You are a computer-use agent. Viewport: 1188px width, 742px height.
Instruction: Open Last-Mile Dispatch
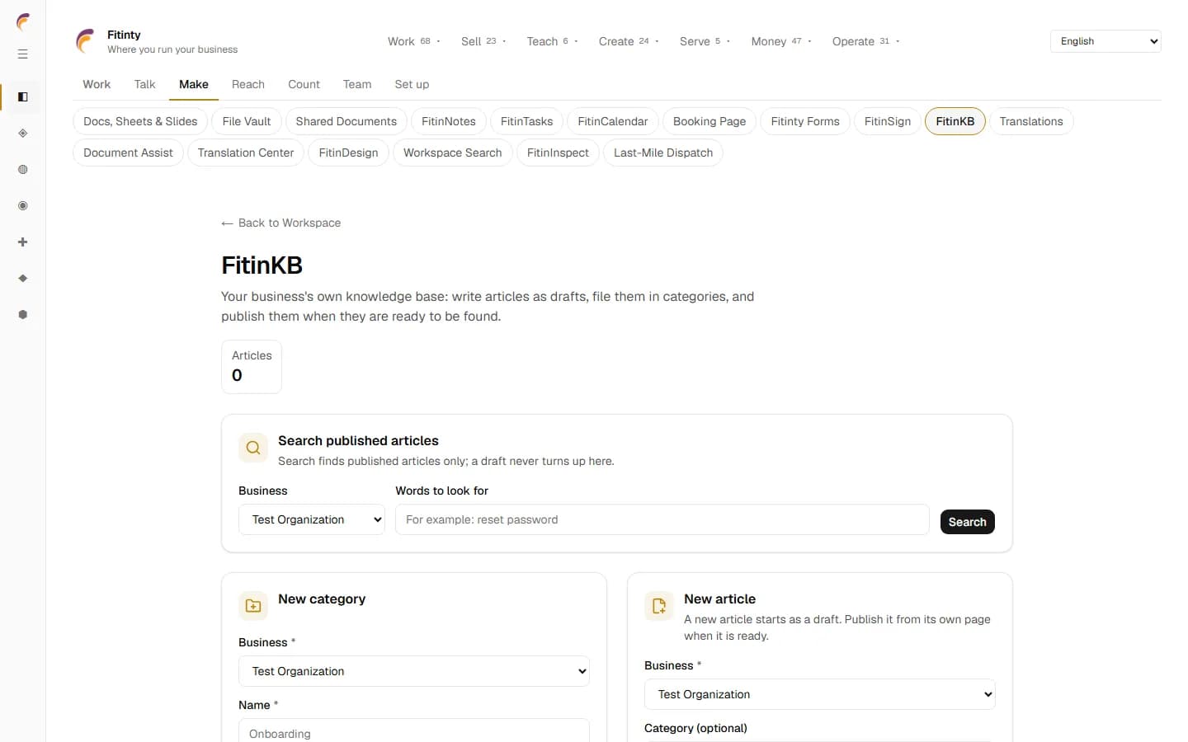tap(663, 153)
